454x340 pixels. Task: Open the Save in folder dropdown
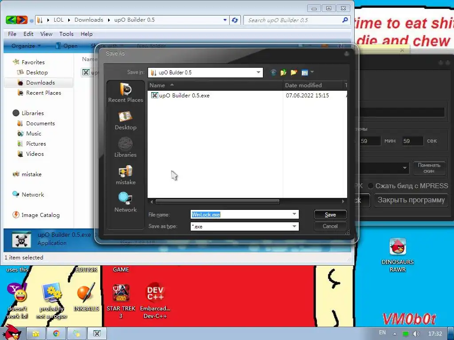point(258,72)
